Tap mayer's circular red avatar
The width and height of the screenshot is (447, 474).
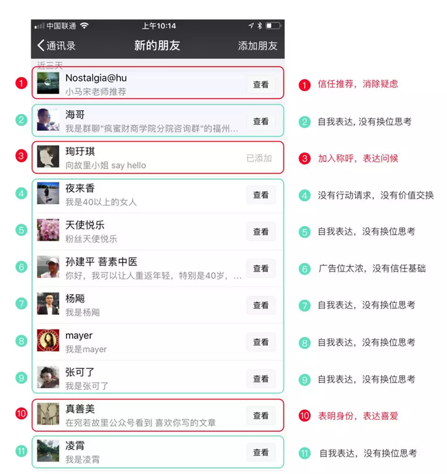(48, 340)
